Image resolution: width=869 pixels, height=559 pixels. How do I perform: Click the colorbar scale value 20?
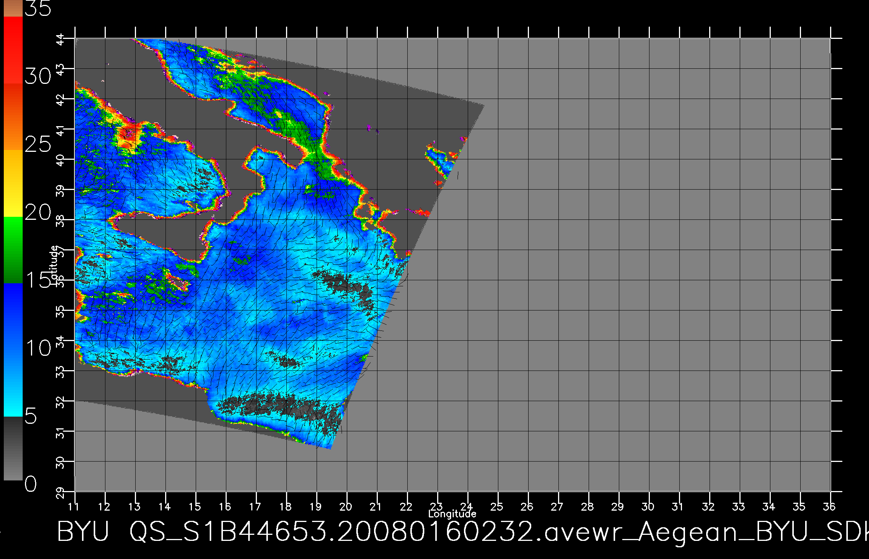click(38, 212)
